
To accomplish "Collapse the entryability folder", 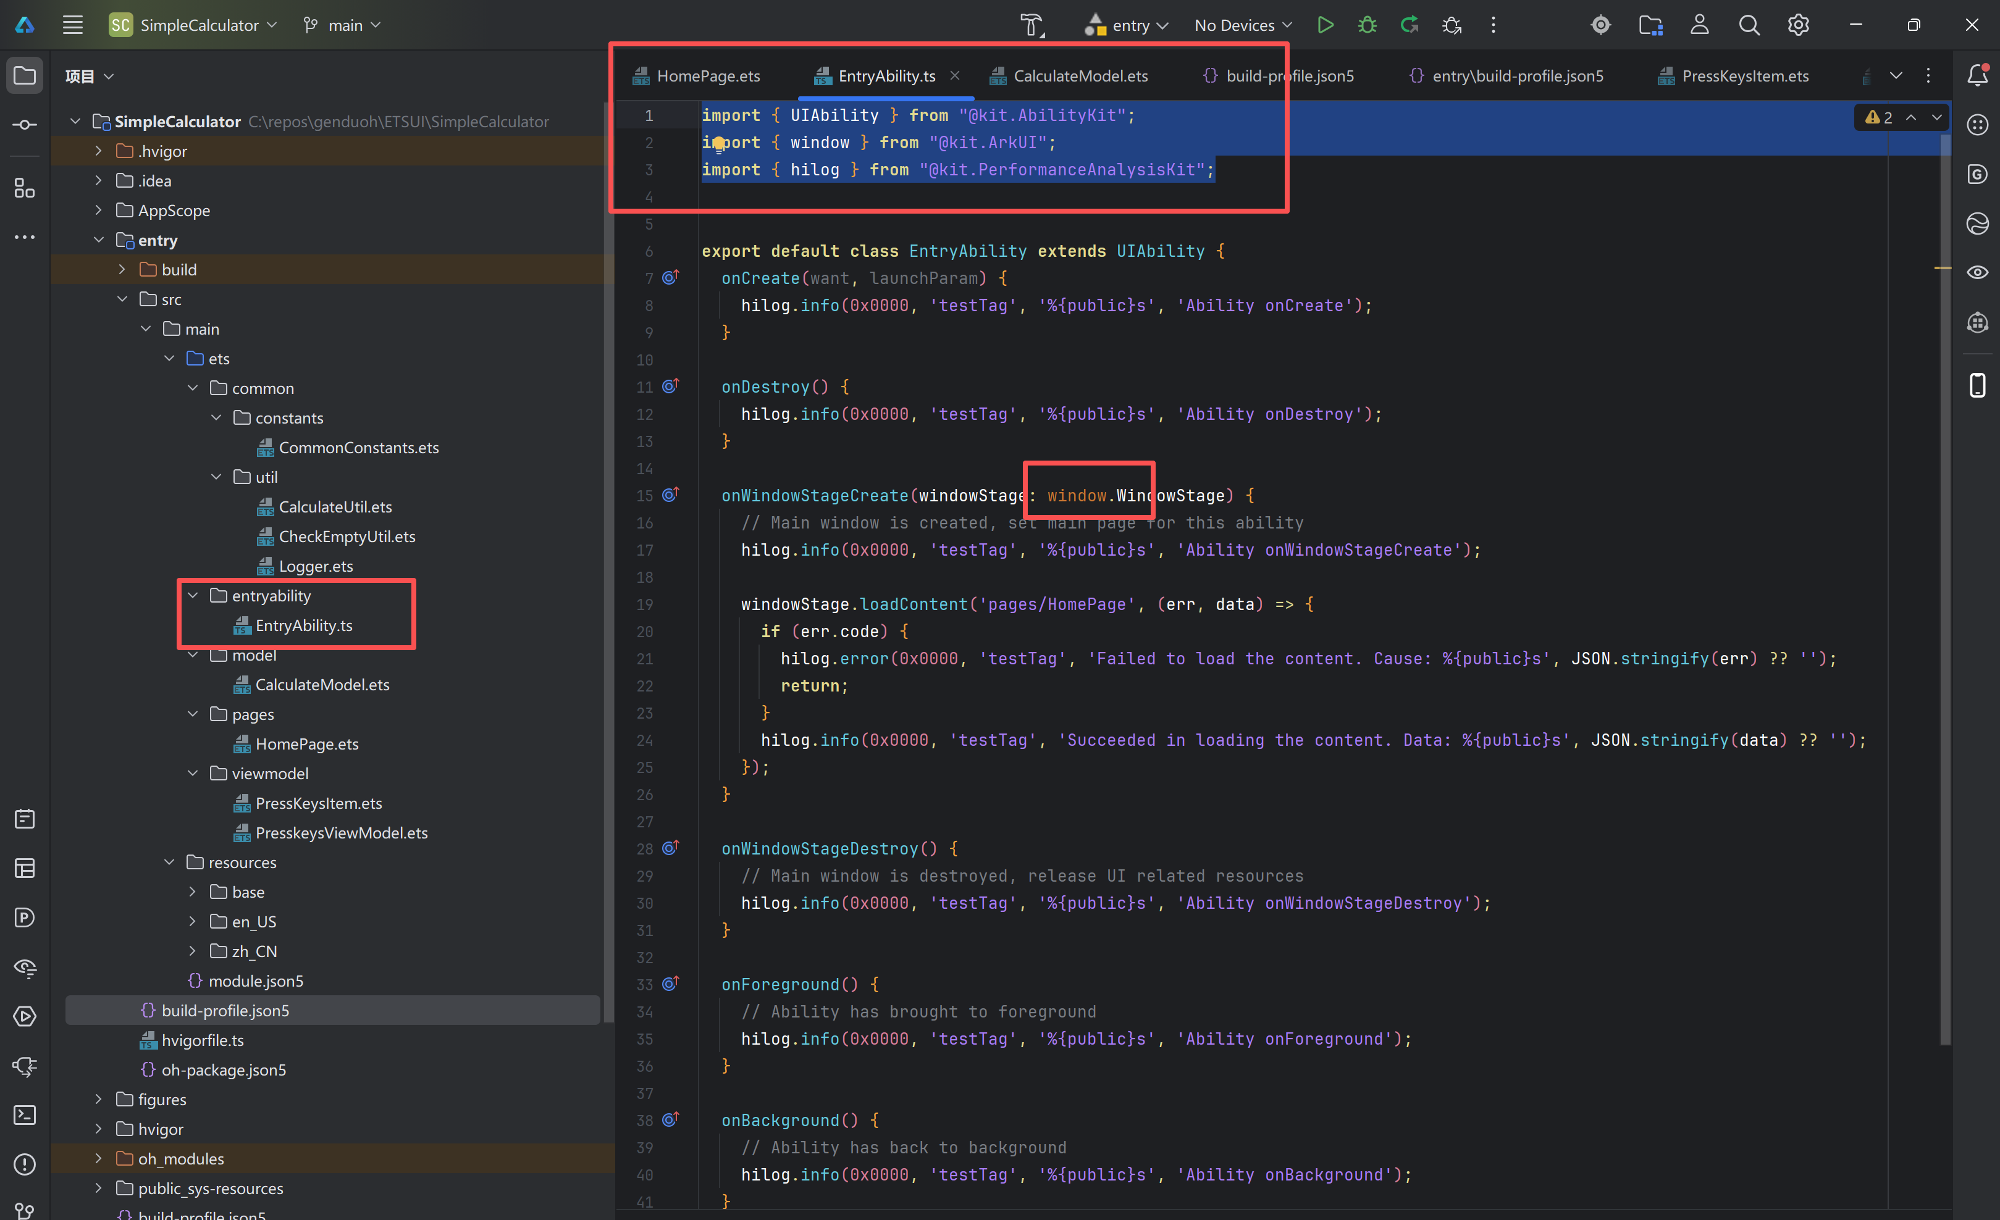I will click(x=192, y=595).
